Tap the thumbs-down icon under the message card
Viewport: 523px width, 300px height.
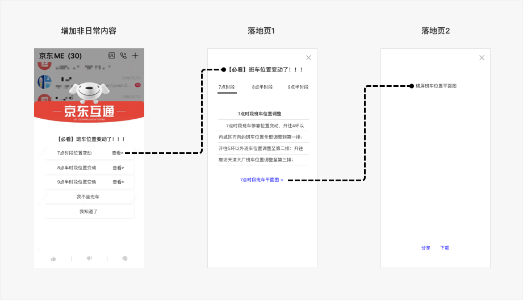(x=89, y=259)
